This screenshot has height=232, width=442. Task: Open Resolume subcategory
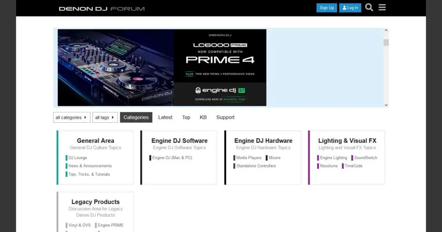point(327,166)
